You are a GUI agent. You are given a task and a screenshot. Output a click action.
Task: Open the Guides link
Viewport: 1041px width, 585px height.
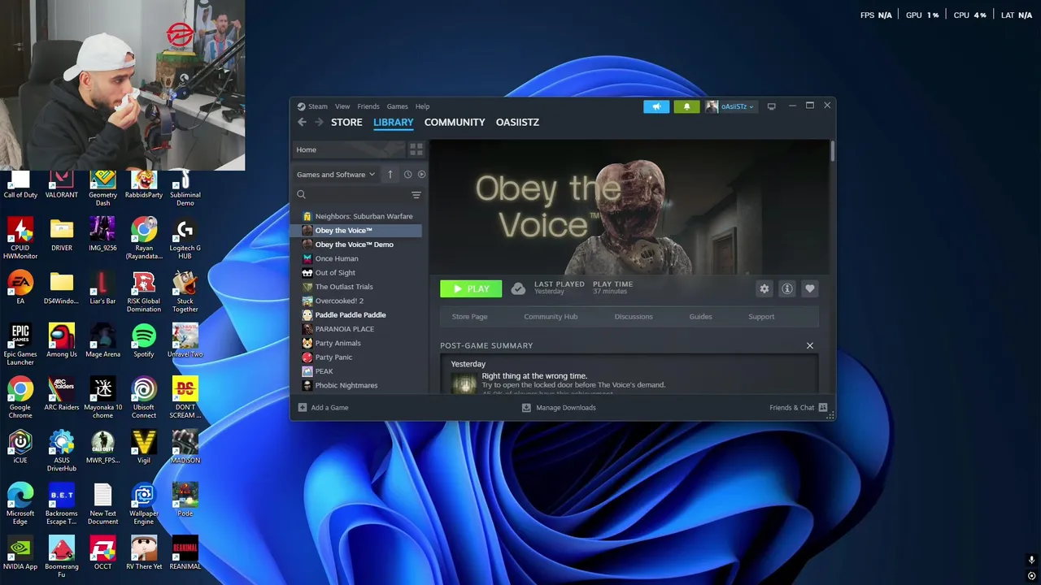tap(700, 317)
